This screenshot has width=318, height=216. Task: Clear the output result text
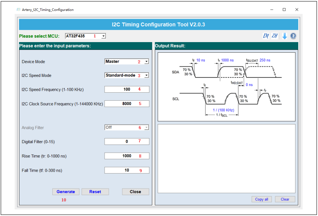pyautogui.click(x=285, y=199)
